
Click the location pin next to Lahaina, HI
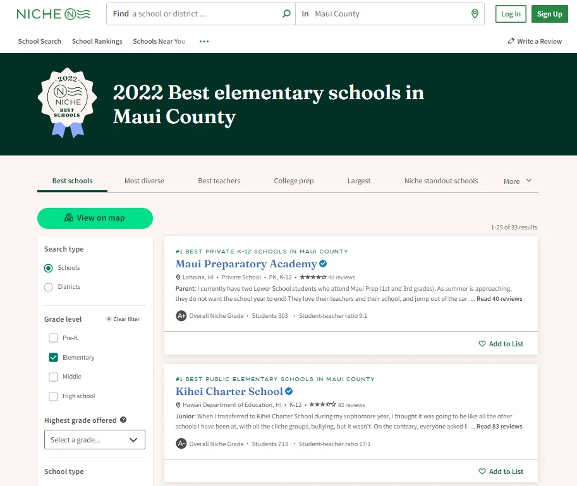pos(178,277)
